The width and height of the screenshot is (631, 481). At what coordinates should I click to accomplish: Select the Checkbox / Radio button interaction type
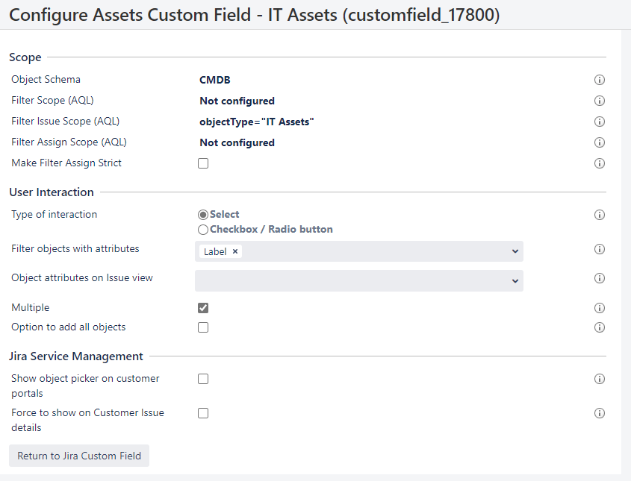[202, 229]
